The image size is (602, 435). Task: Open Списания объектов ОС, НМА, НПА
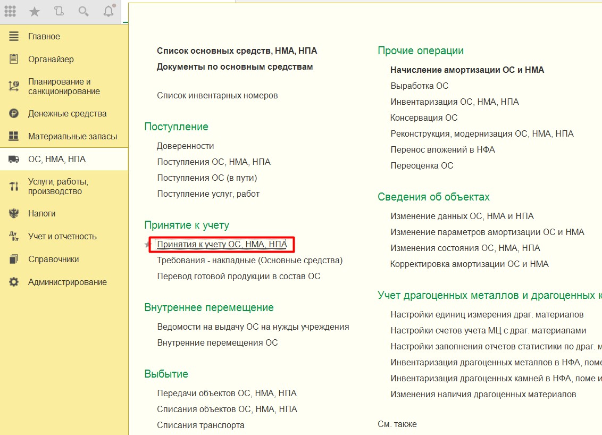pyautogui.click(x=227, y=409)
